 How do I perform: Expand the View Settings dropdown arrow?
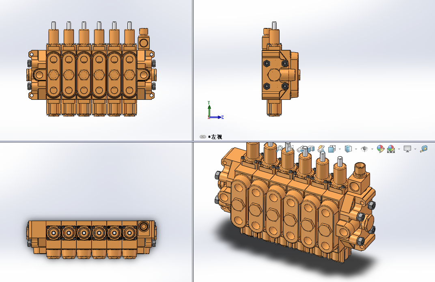coord(415,149)
